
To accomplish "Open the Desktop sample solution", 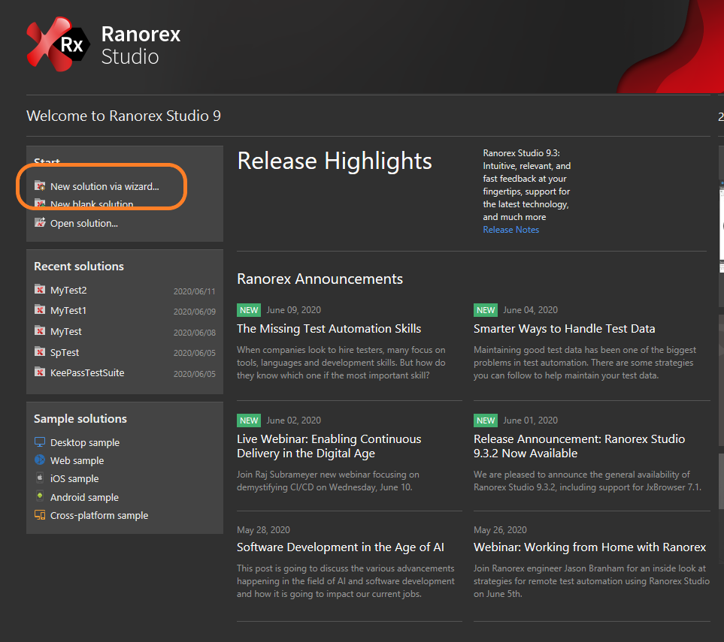I will (x=85, y=443).
